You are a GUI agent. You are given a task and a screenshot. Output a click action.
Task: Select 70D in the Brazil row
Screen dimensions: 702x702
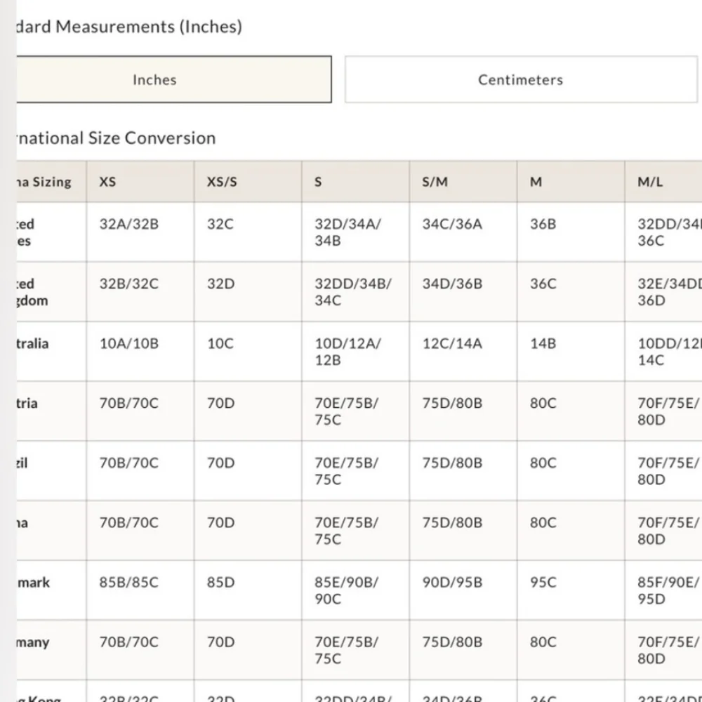coord(248,471)
